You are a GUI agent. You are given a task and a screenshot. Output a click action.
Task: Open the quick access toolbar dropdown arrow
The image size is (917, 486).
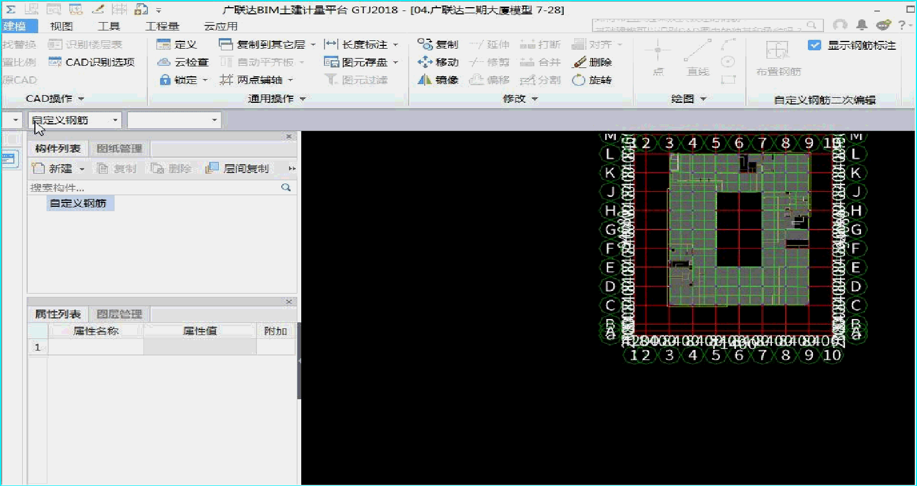(158, 10)
